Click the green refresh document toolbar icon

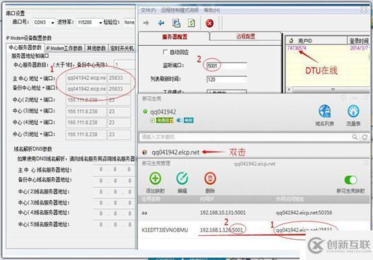coord(191,23)
